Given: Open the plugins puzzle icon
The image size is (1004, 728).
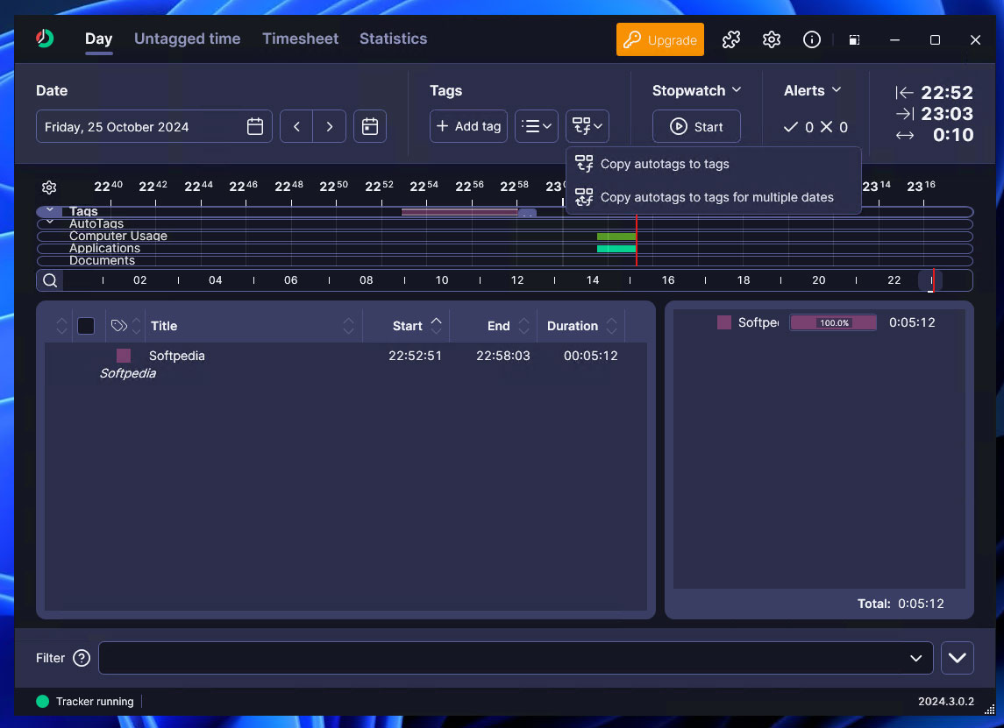Looking at the screenshot, I should pyautogui.click(x=730, y=39).
